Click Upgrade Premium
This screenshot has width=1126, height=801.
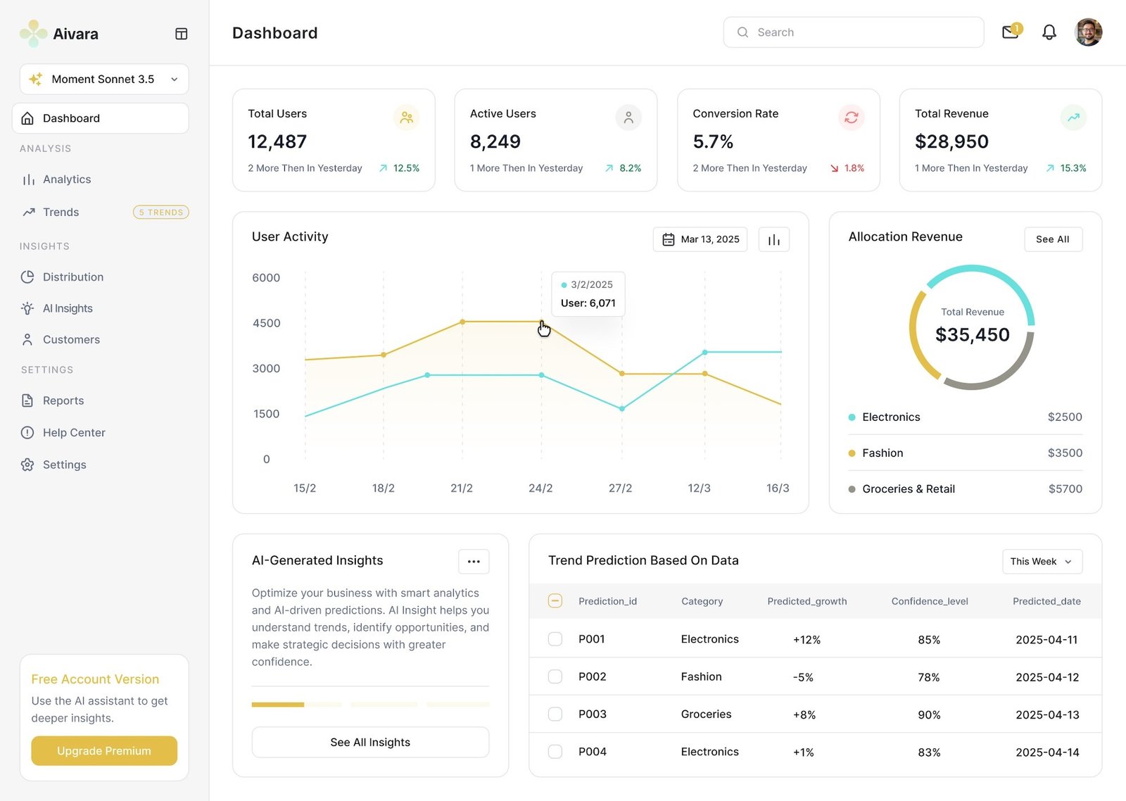click(103, 750)
